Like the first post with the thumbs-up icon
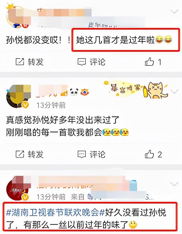Viewport: 182px width, 234px height. pyautogui.click(x=149, y=61)
